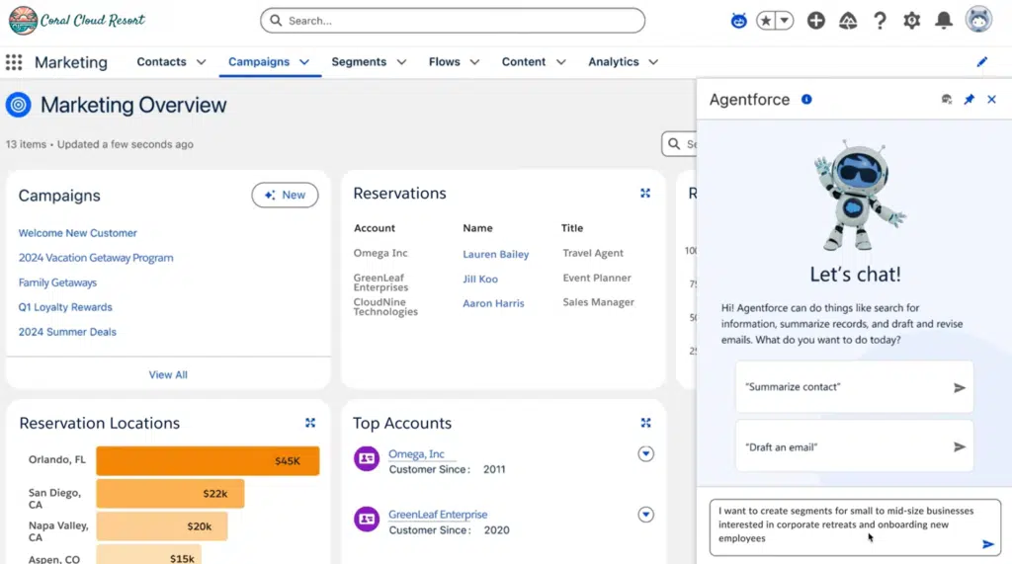Switch to the Campaigns tab

point(259,62)
